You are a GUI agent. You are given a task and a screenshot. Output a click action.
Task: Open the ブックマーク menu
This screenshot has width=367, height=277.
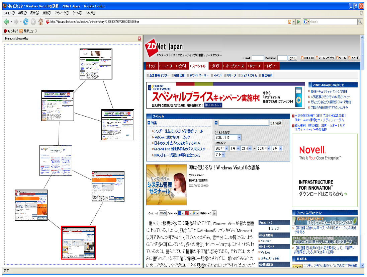click(x=62, y=13)
